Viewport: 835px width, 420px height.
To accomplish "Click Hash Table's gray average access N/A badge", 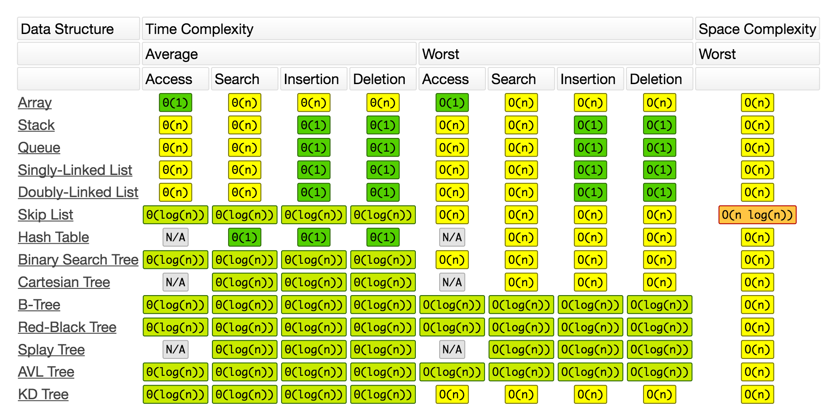I will [x=175, y=237].
